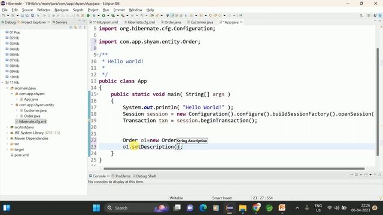Open the New dropdown arrow in toolbar
The image size is (383, 215).
8,16
